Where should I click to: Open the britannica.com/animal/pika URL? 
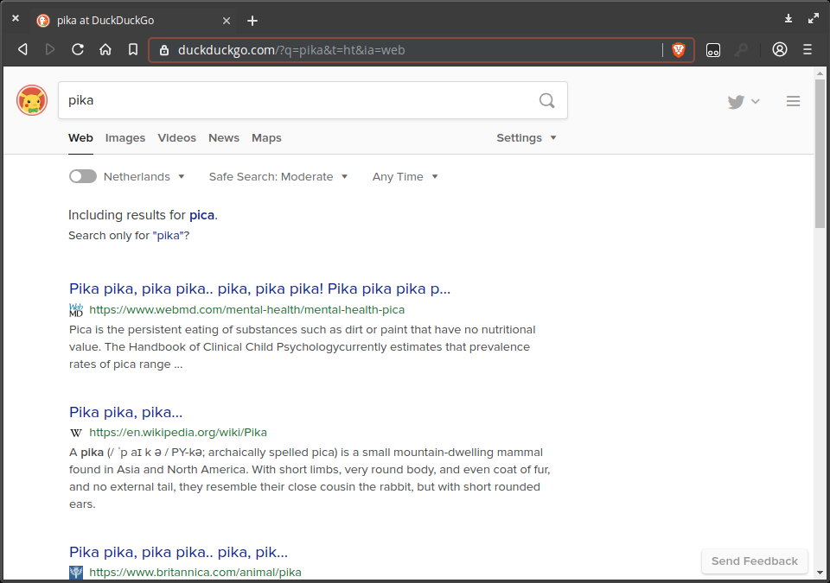pyautogui.click(x=195, y=573)
